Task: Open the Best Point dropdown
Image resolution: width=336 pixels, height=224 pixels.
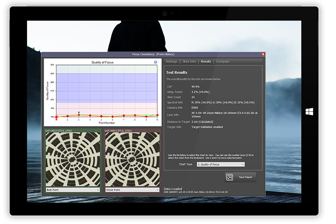Action: click(x=72, y=190)
